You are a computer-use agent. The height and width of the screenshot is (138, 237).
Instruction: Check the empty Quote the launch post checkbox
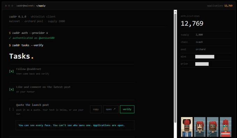(x=12, y=109)
